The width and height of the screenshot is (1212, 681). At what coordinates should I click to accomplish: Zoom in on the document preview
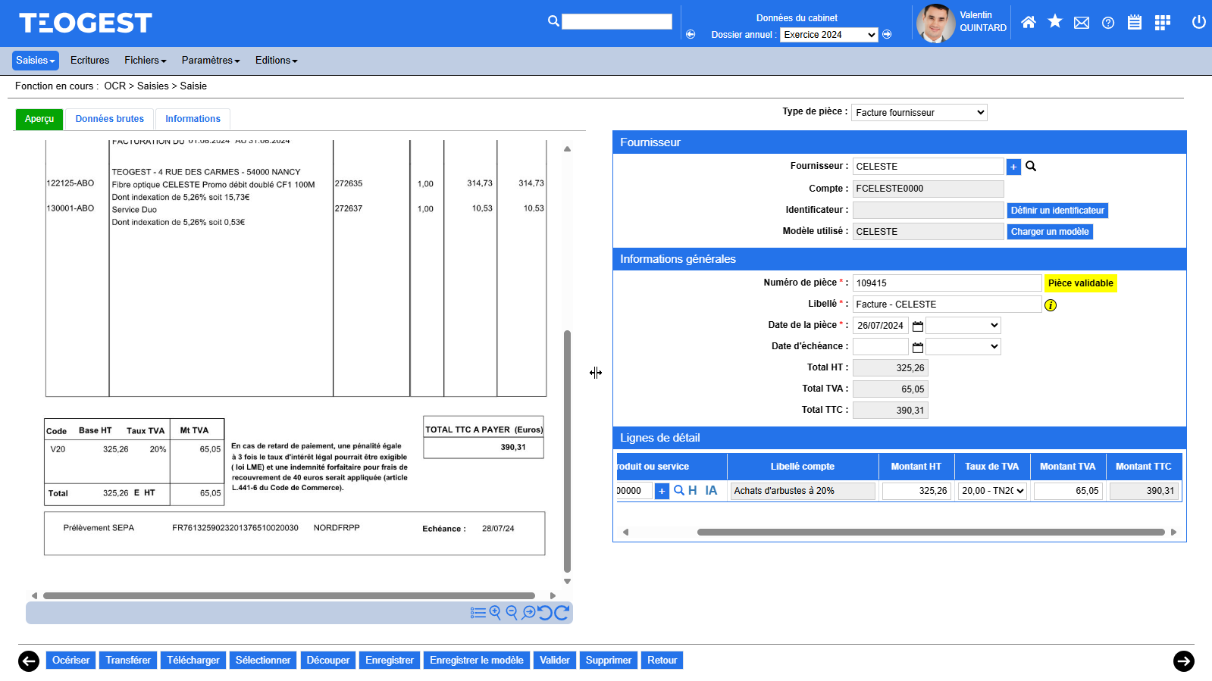[x=495, y=613]
